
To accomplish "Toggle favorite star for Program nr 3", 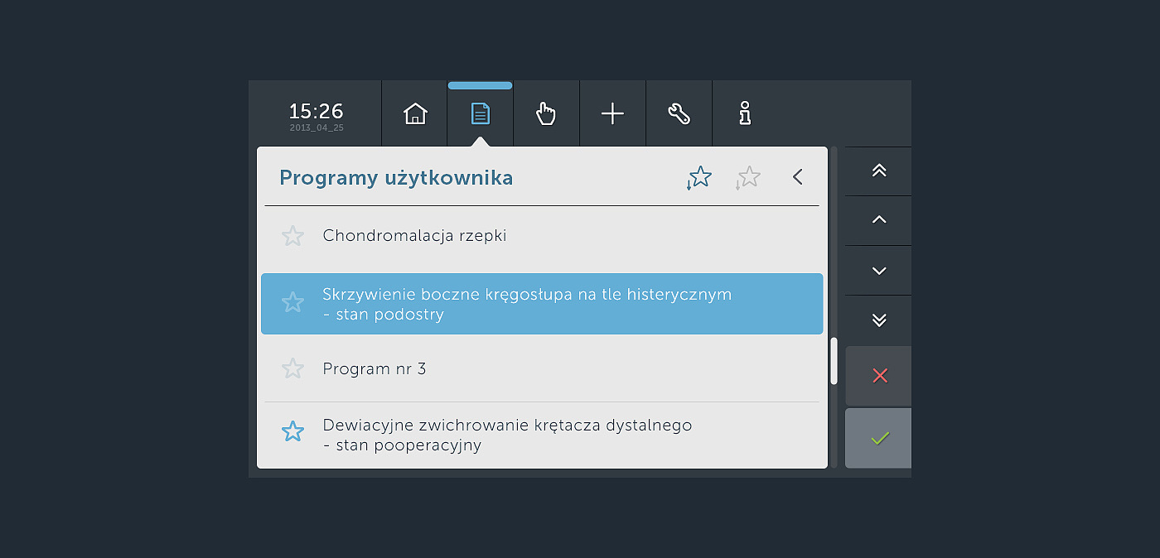I will pyautogui.click(x=292, y=368).
